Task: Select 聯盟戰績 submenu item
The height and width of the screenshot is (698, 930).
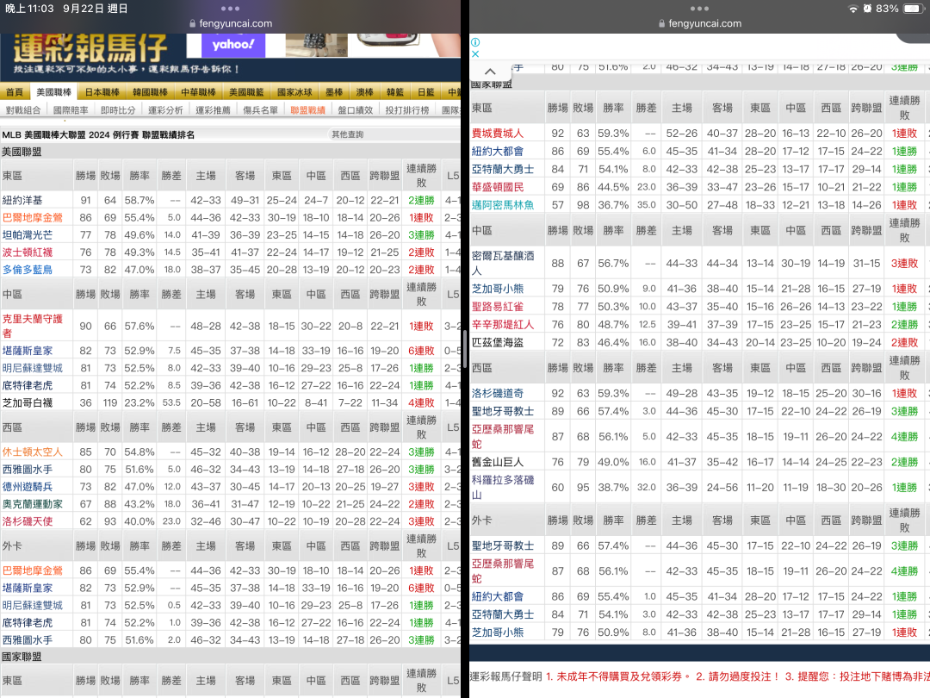Action: click(307, 109)
